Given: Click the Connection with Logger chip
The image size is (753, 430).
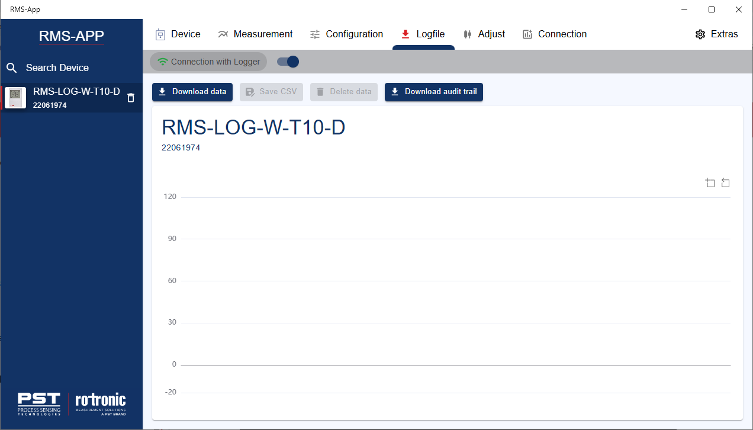Looking at the screenshot, I should [x=208, y=62].
